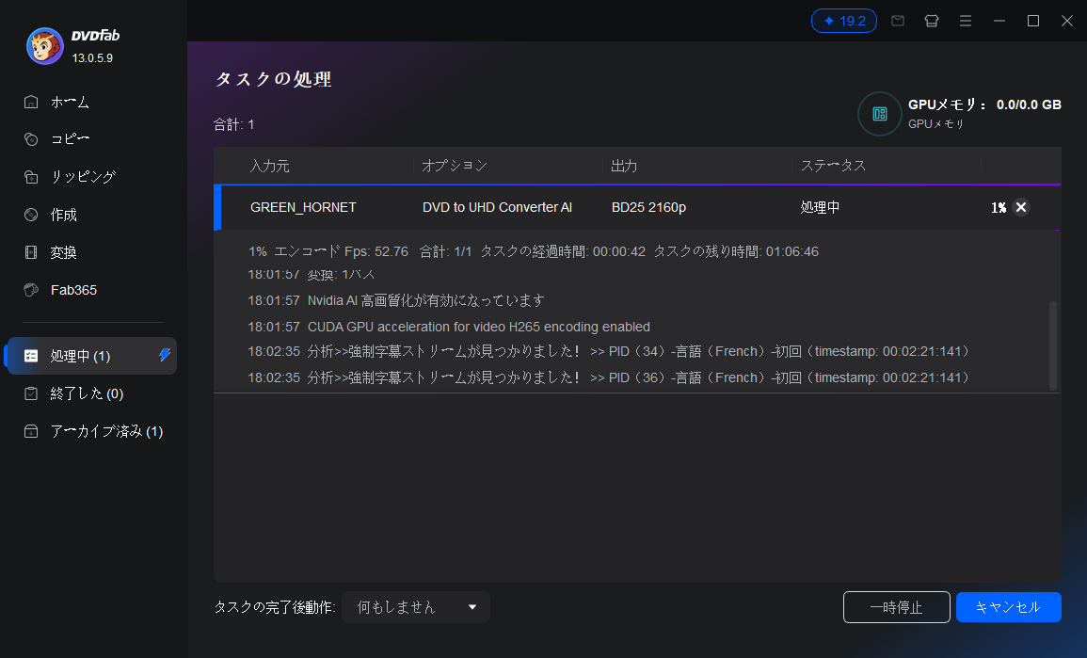Select the コピー (Copy) module
Screen dimensions: 1087x658
71,138
